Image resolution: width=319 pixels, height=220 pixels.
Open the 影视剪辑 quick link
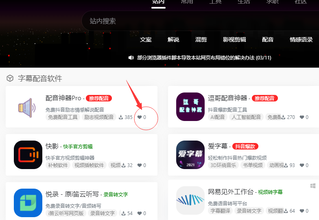[234, 40]
